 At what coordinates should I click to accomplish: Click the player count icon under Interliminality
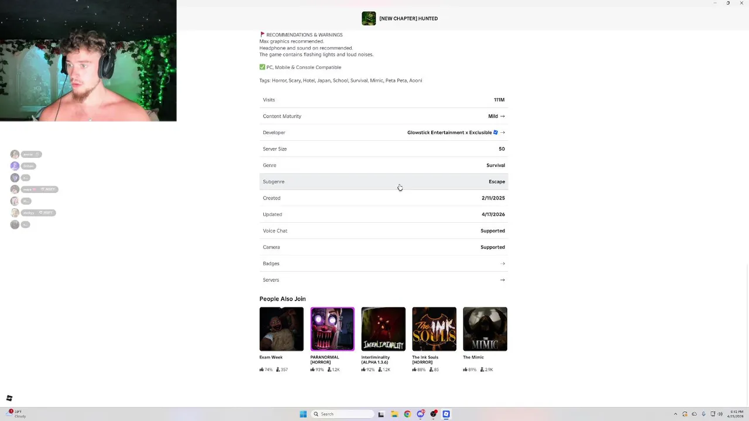pos(380,370)
